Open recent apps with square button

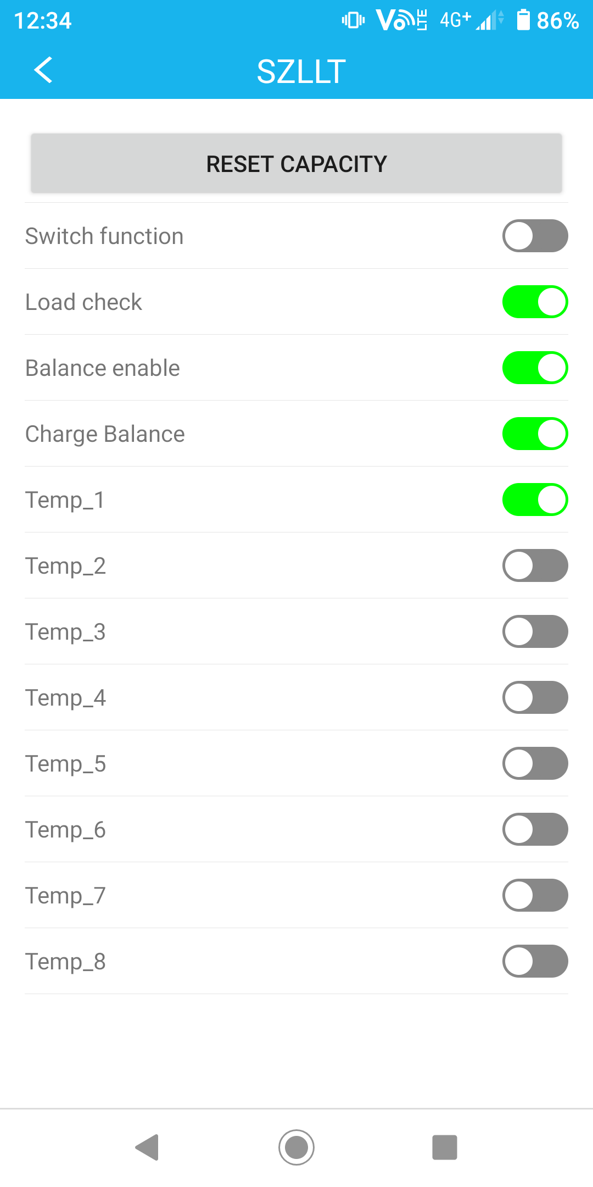(x=444, y=1147)
